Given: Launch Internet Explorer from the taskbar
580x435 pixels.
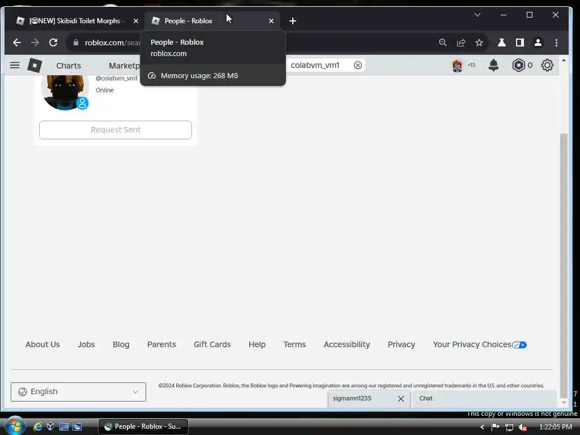Looking at the screenshot, I should point(37,427).
